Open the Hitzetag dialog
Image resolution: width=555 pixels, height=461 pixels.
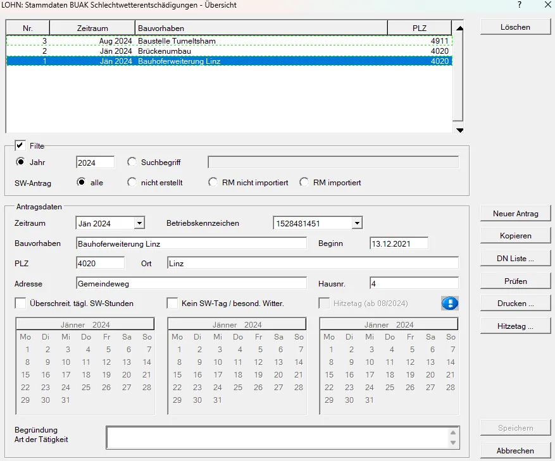[x=515, y=326]
